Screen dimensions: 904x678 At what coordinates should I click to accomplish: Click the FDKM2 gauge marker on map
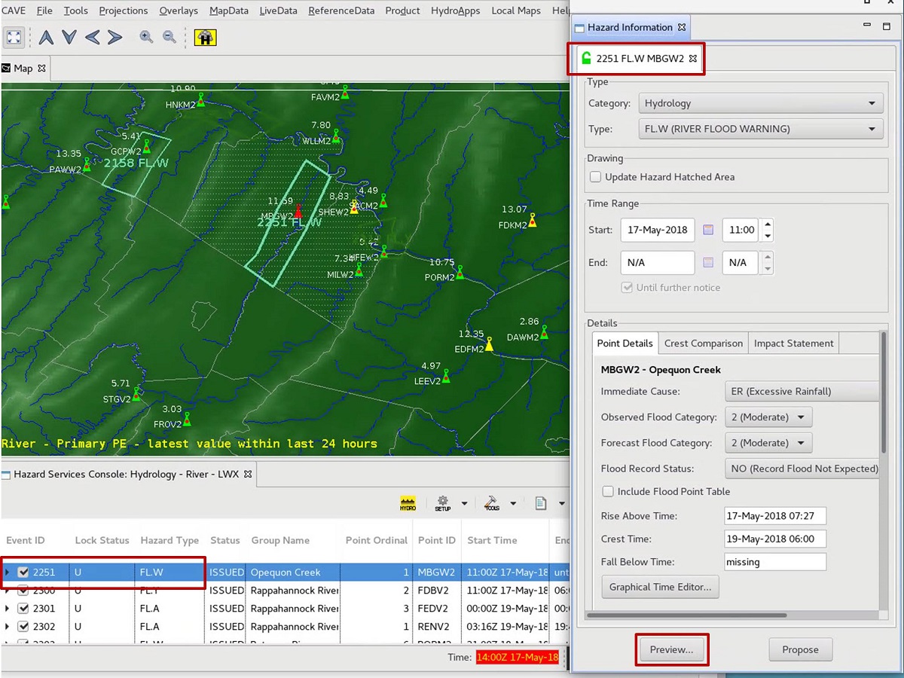[x=533, y=220]
